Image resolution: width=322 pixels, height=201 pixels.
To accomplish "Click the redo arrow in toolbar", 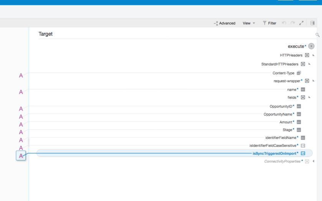I will click(292, 23).
